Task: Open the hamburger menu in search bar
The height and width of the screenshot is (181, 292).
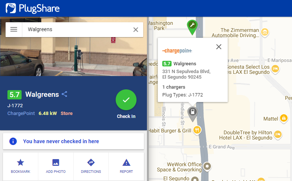Action: point(14,30)
